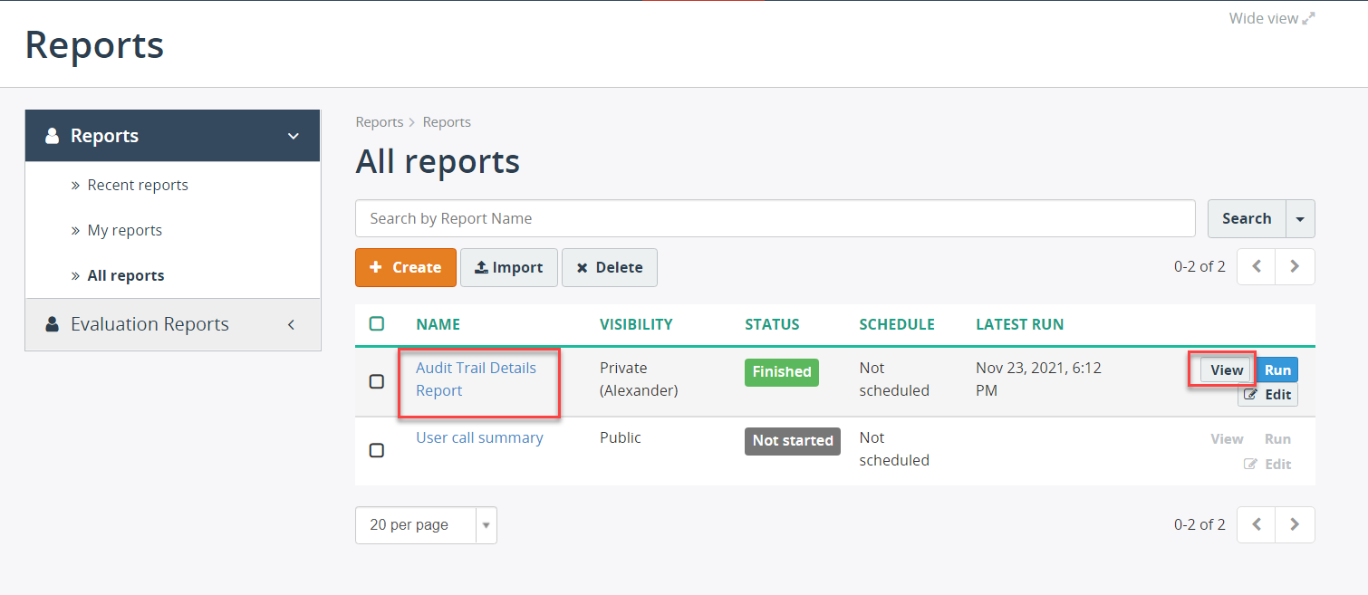The height and width of the screenshot is (595, 1368).
Task: Create a new report
Action: tap(406, 267)
